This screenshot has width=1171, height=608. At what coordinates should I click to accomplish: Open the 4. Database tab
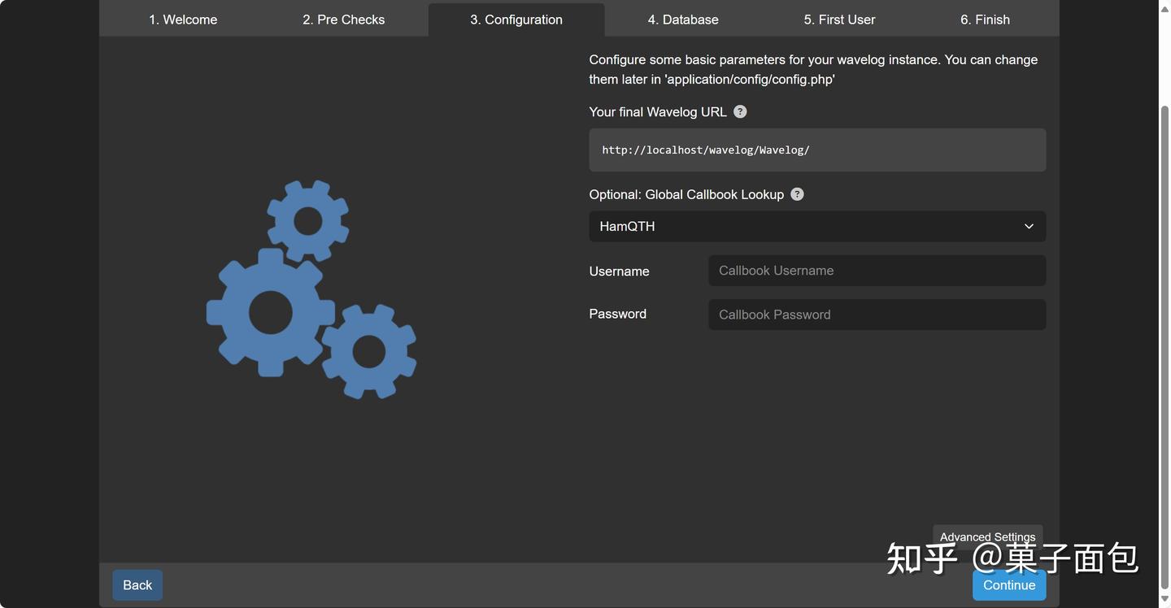pos(683,20)
